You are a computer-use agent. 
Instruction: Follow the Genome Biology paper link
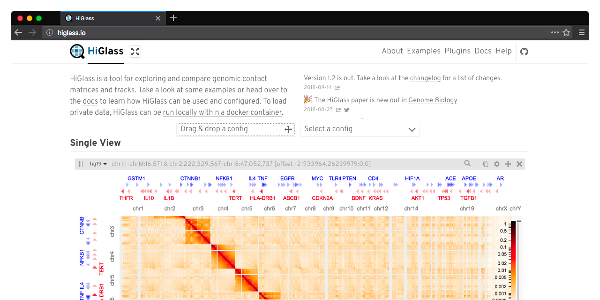coord(433,100)
